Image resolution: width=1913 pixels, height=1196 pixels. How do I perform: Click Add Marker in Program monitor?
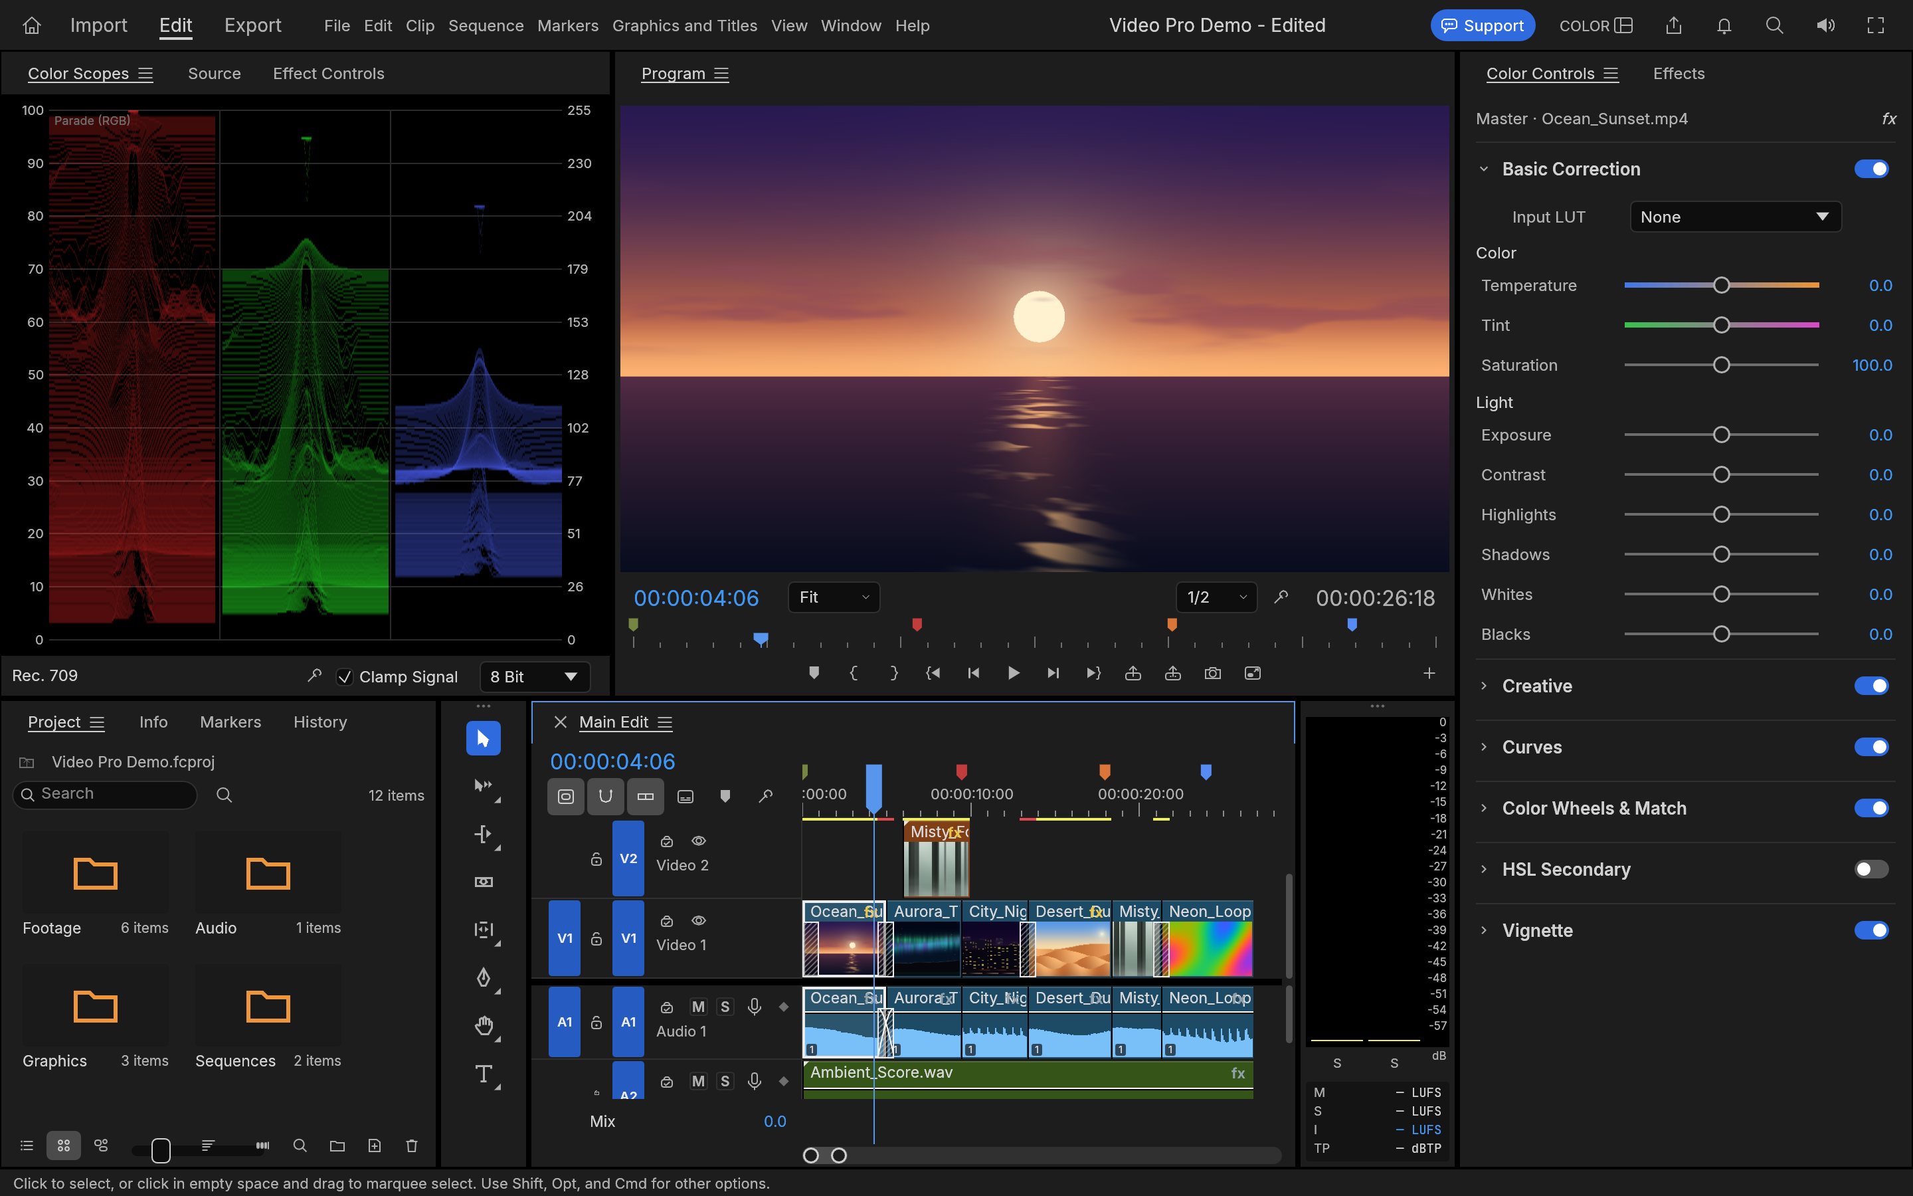click(x=814, y=673)
